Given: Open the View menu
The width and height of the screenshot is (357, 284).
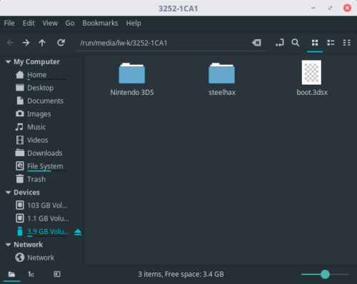Looking at the screenshot, I should coord(50,23).
